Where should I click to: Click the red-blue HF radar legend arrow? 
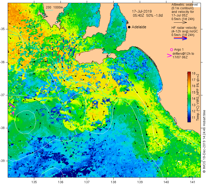(x=180, y=38)
